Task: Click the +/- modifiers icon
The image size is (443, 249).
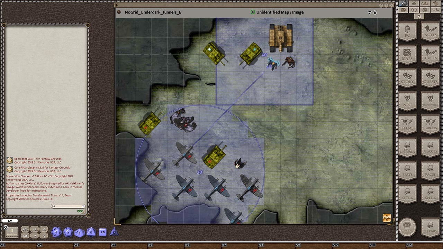Action: click(x=435, y=9)
